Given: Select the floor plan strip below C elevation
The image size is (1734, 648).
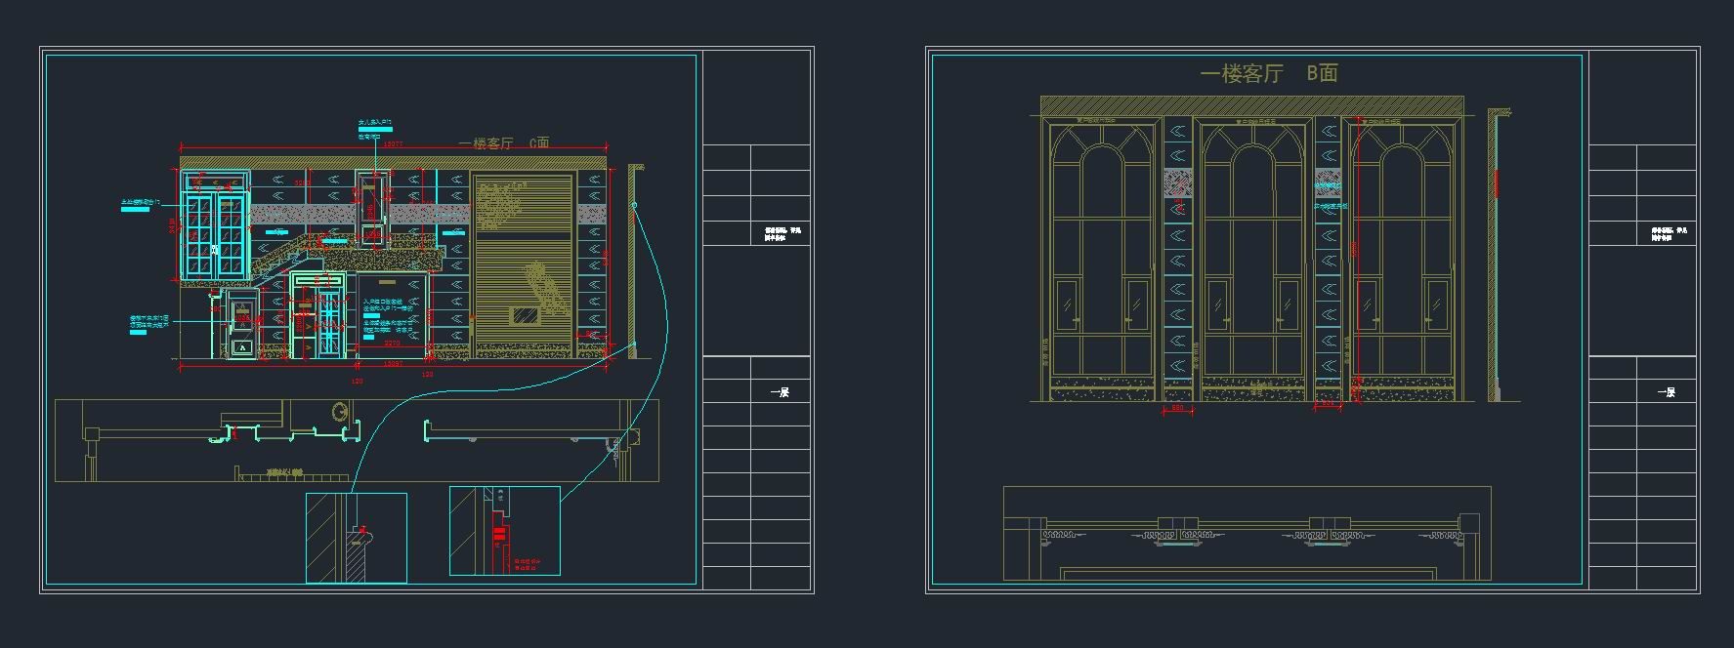Looking at the screenshot, I should pos(358,441).
